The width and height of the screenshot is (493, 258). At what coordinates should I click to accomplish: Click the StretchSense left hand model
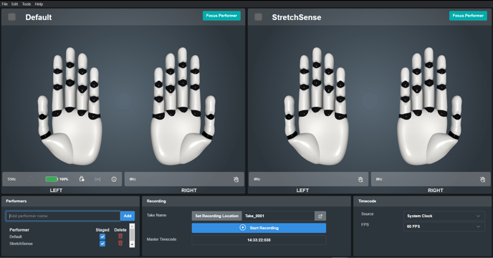(x=316, y=106)
